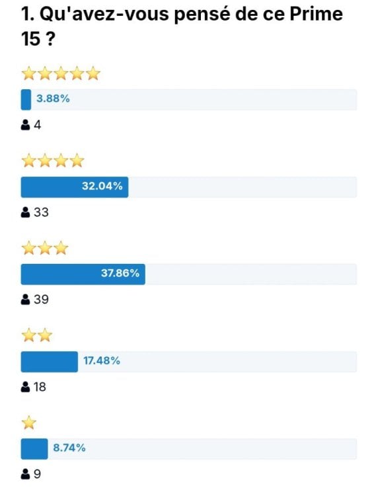Viewport: 378px width, 496px height.
Task: Click the two-star rating icons
Action: coord(37,335)
